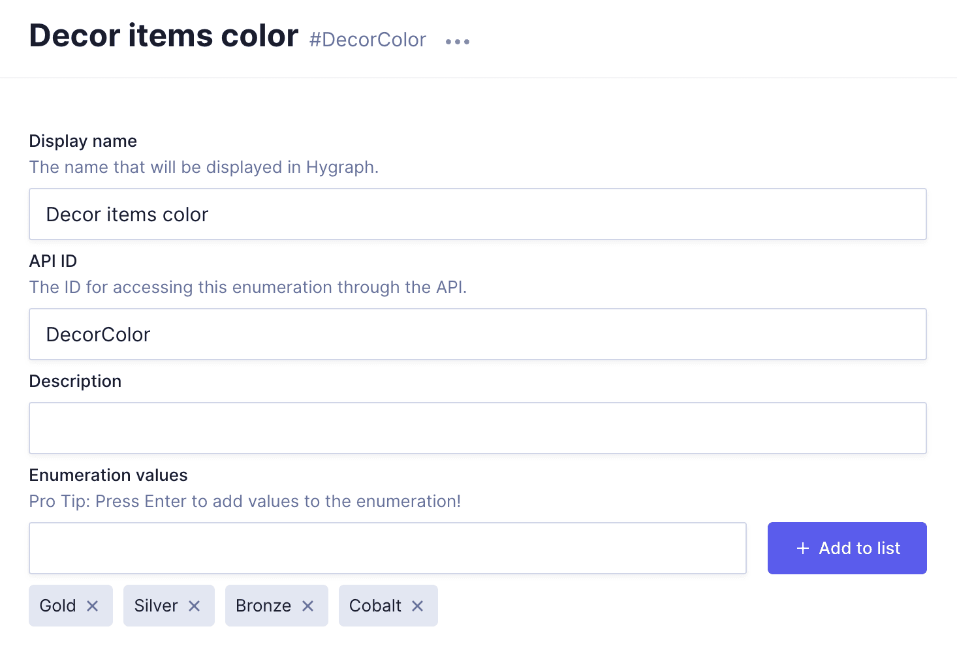Click into the API ID field

point(477,334)
